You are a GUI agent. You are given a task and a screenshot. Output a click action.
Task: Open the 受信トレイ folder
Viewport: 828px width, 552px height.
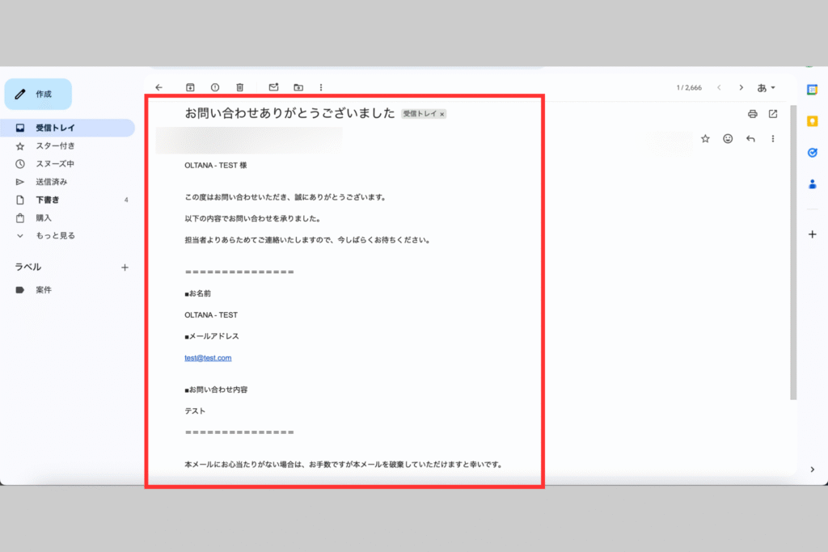tap(55, 128)
